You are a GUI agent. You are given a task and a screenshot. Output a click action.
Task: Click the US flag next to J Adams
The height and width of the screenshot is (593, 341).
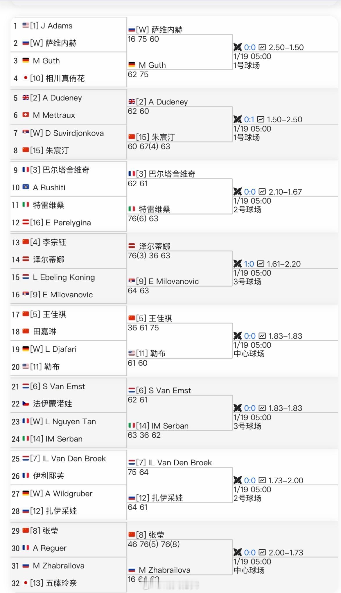pyautogui.click(x=26, y=26)
